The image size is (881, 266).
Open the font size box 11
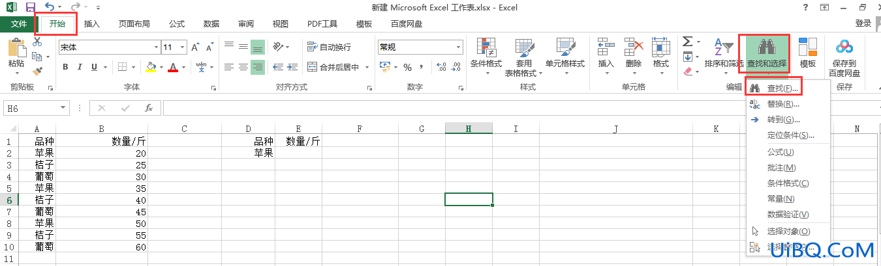click(x=173, y=47)
